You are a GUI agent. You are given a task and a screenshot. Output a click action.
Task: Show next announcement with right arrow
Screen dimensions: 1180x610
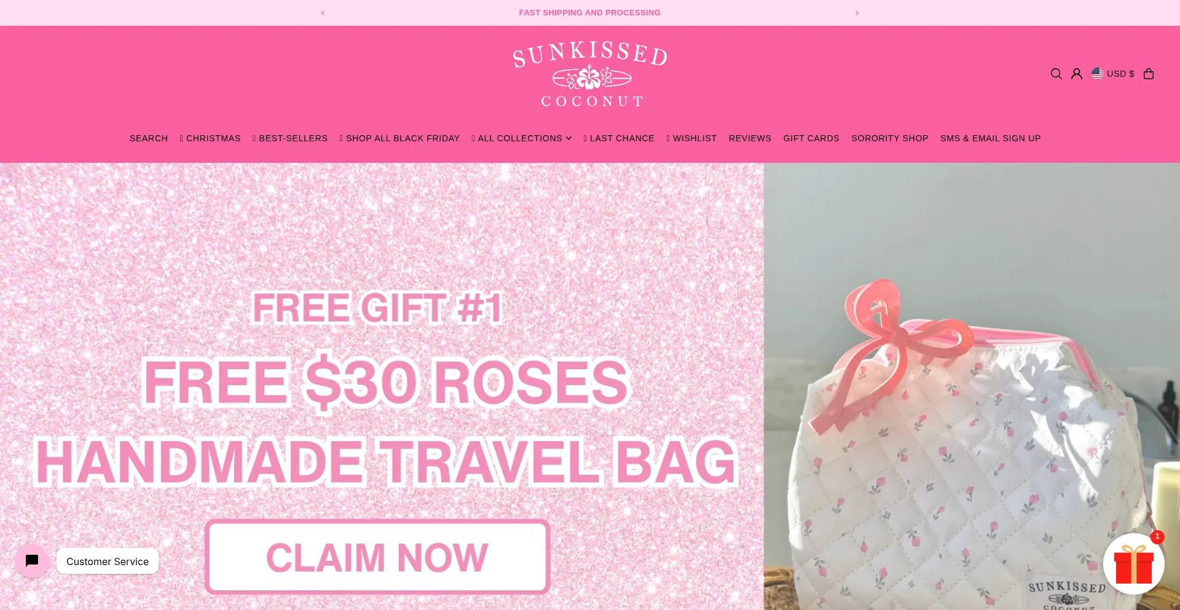tap(857, 13)
